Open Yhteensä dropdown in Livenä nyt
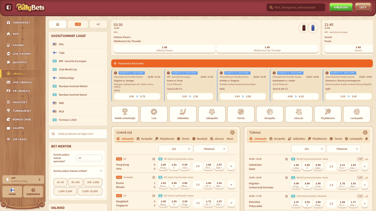376x211 pixels. [x=211, y=149]
